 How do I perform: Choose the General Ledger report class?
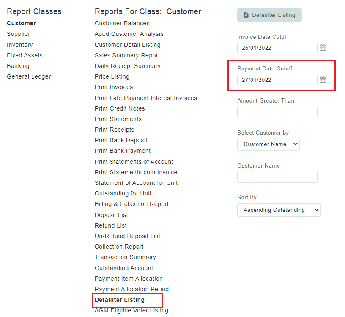click(x=29, y=76)
